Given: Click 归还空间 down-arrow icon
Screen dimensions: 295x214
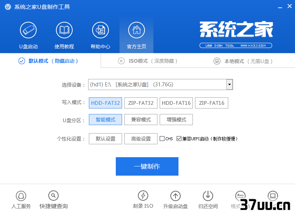Looking at the screenshot, I should [208, 196].
